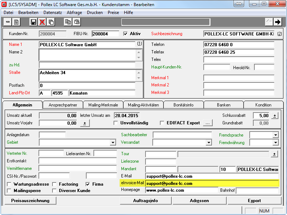The image size is (287, 215).
Task: Click the Preisauszeichnung button
Action: pos(31,201)
